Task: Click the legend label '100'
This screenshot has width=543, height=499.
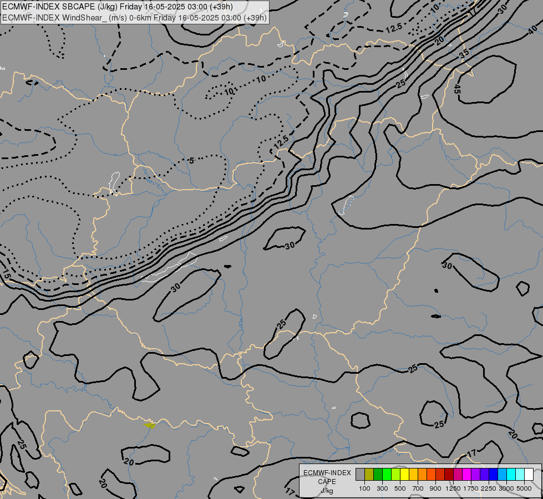Action: click(x=364, y=488)
